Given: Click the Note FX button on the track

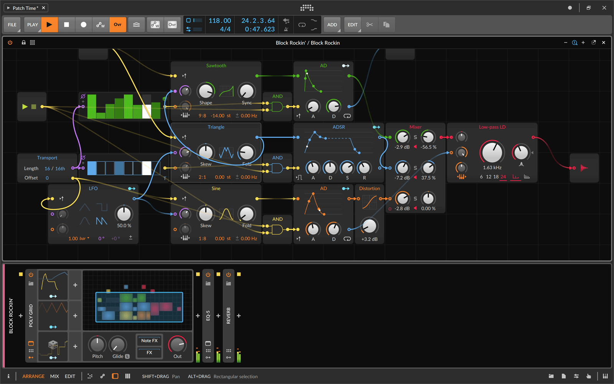Looking at the screenshot, I should (149, 340).
